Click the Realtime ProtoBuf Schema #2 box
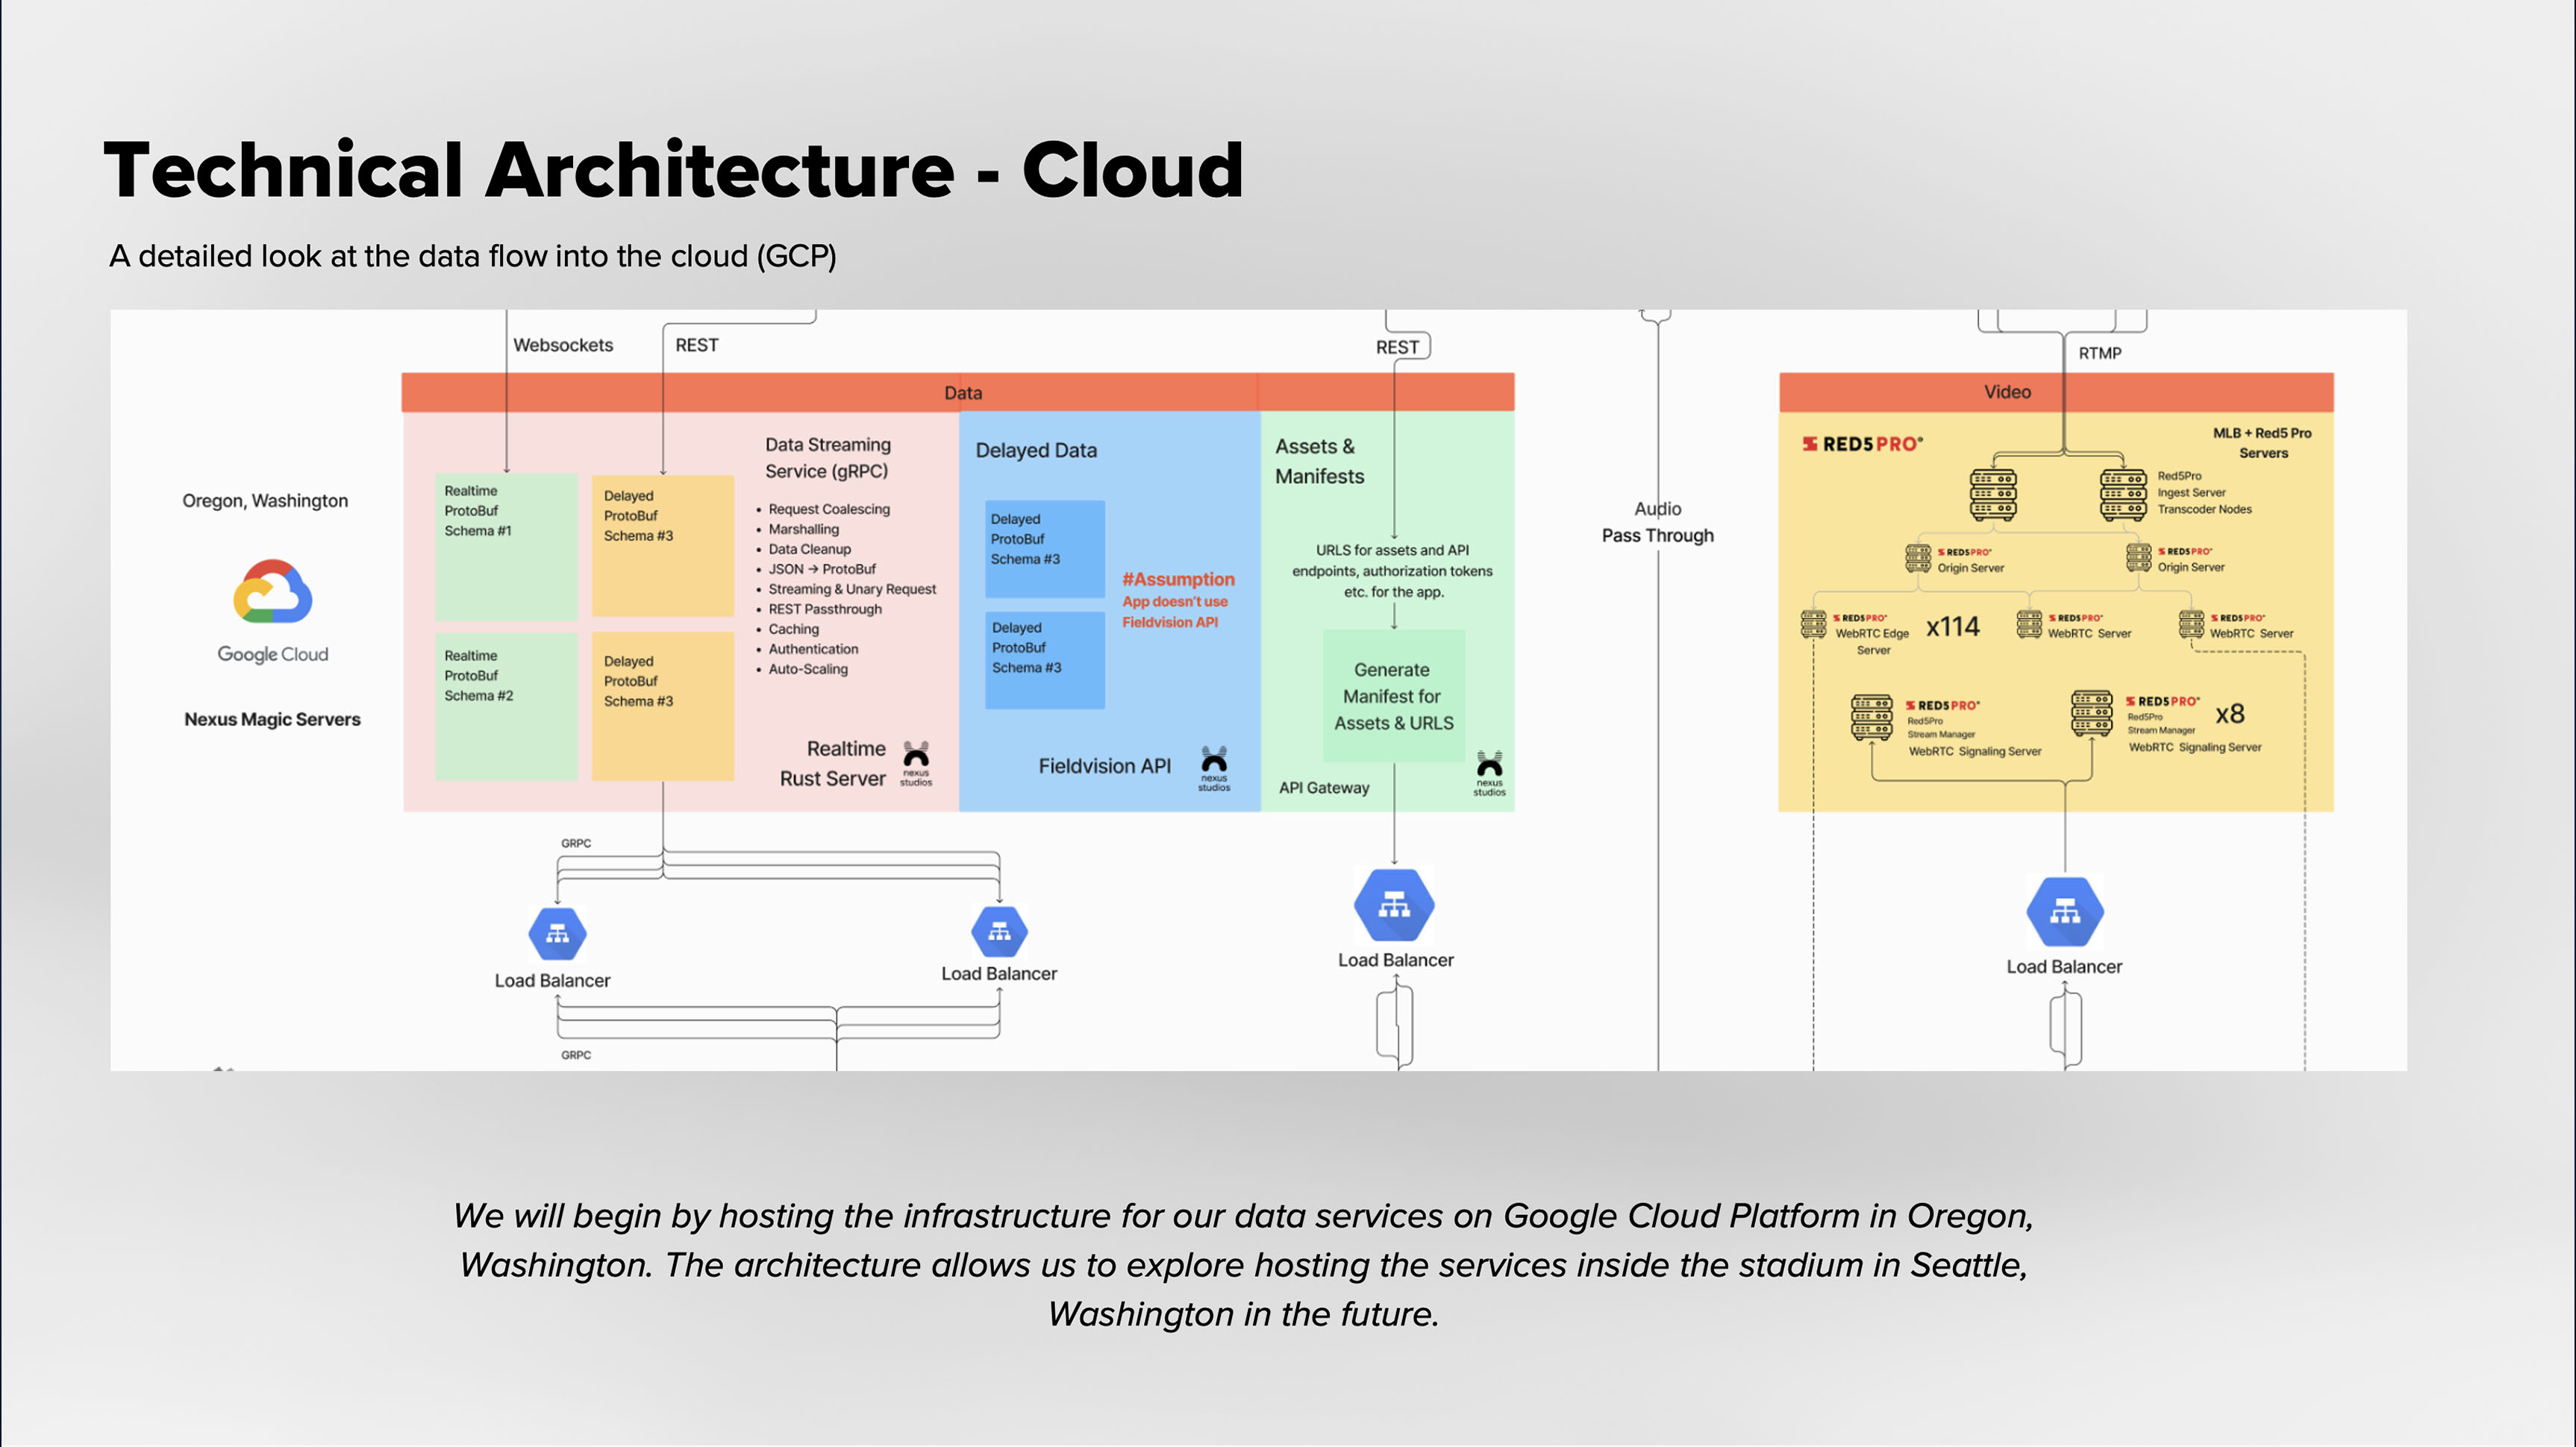Image resolution: width=2576 pixels, height=1447 pixels. click(x=506, y=706)
